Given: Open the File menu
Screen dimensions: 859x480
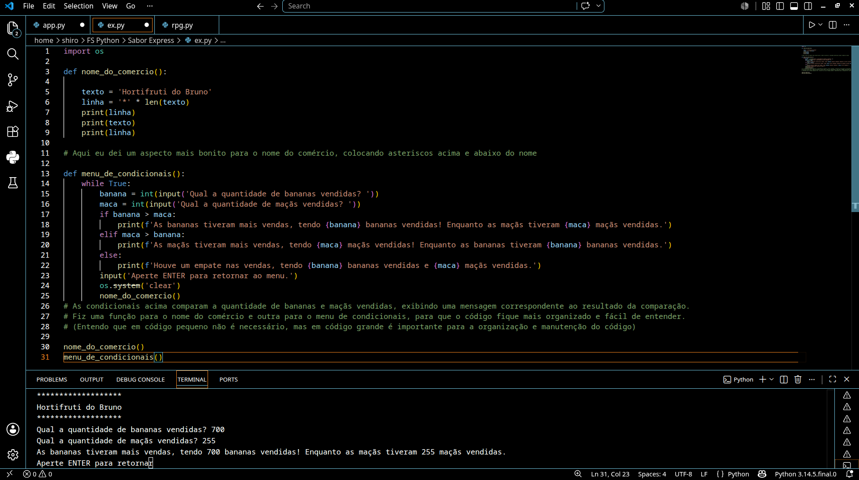Looking at the screenshot, I should 29,6.
